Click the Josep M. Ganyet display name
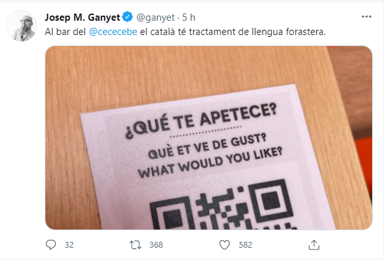The width and height of the screenshot is (387, 260). 82,18
